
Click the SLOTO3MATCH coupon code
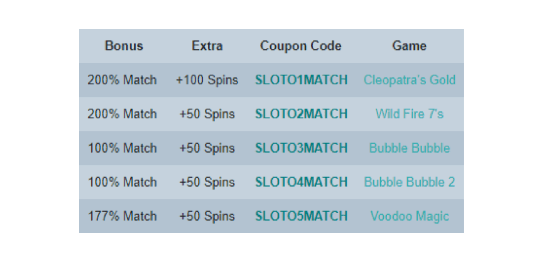(x=301, y=148)
